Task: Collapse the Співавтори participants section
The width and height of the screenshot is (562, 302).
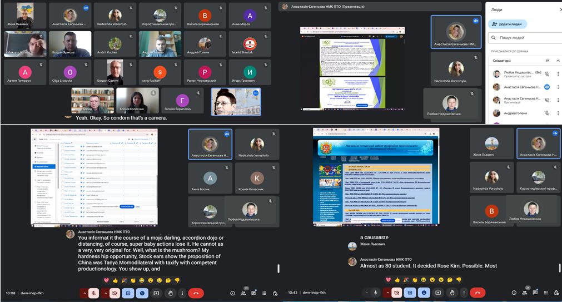Action: (x=557, y=61)
